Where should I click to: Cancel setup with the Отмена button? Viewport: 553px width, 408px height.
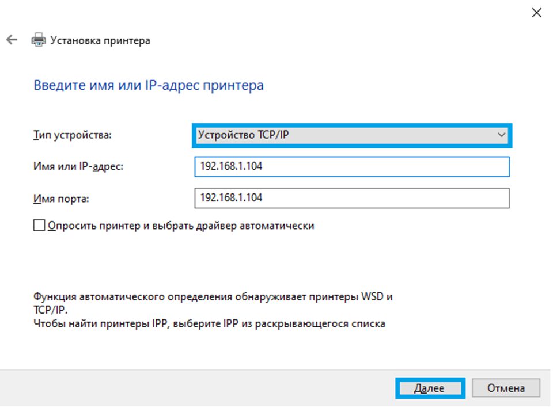pyautogui.click(x=506, y=388)
